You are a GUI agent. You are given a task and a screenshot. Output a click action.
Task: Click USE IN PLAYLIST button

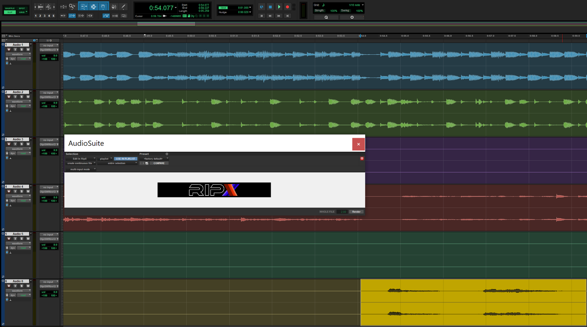coord(125,159)
